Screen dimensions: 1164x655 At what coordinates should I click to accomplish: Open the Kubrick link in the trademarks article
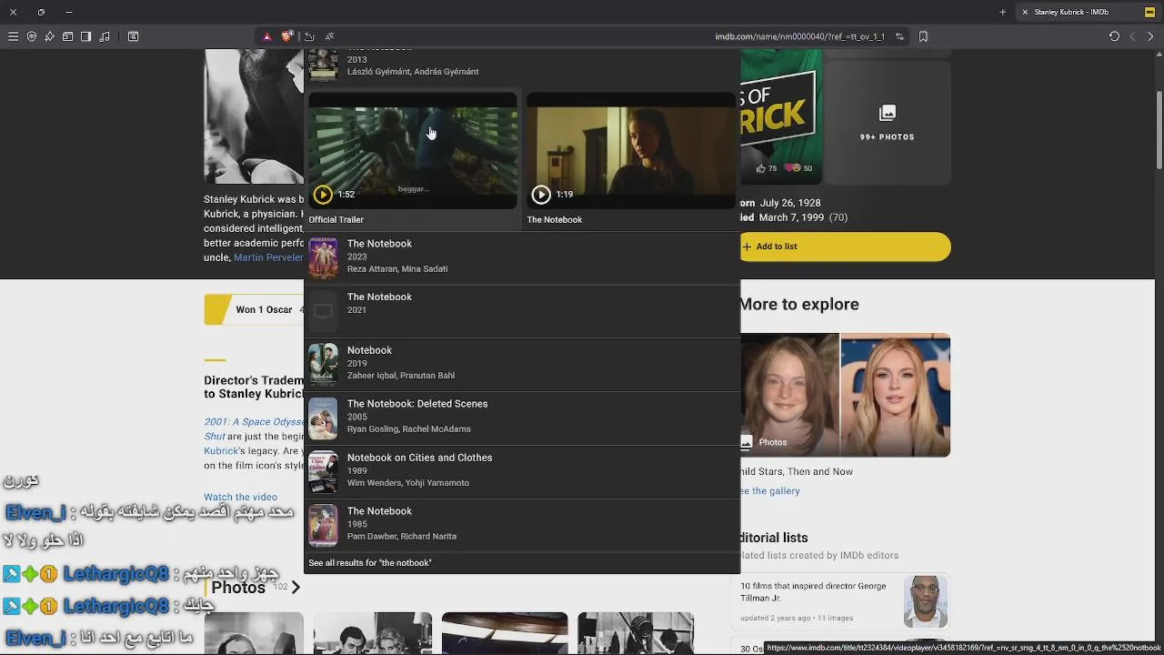click(221, 451)
